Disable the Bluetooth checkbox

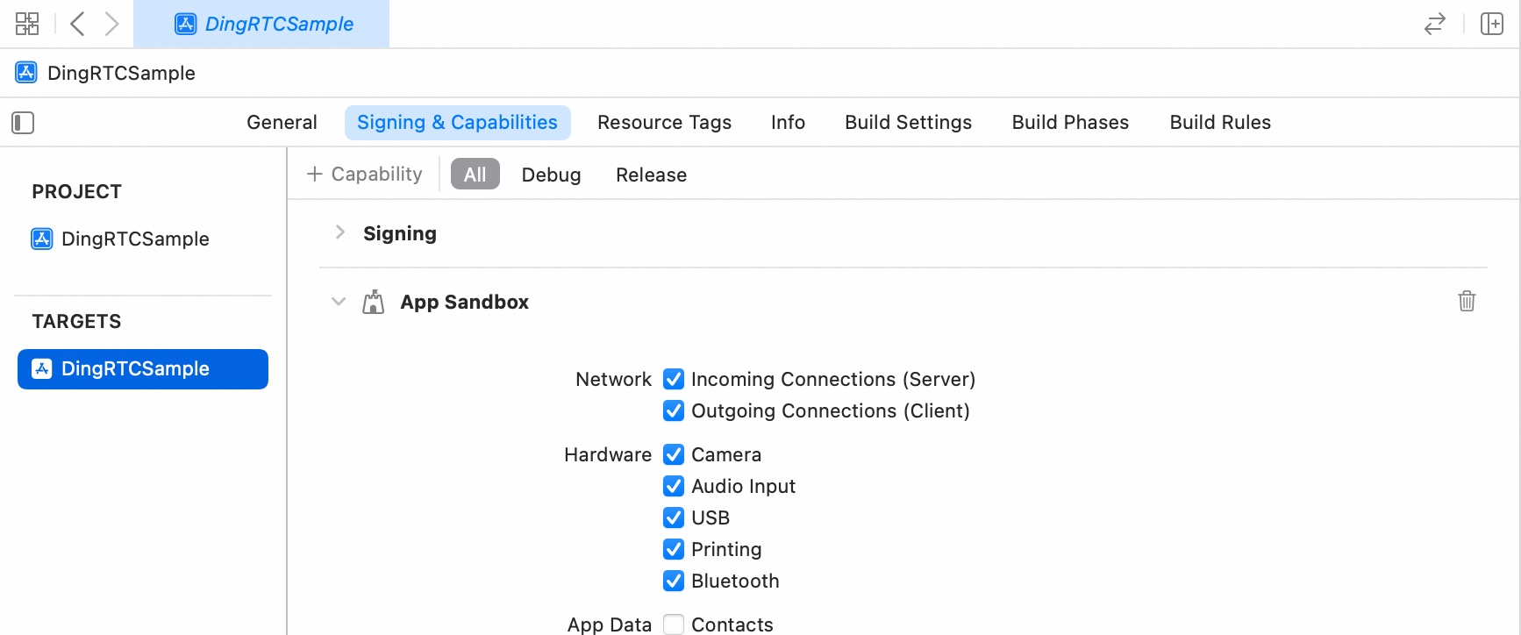tap(674, 581)
